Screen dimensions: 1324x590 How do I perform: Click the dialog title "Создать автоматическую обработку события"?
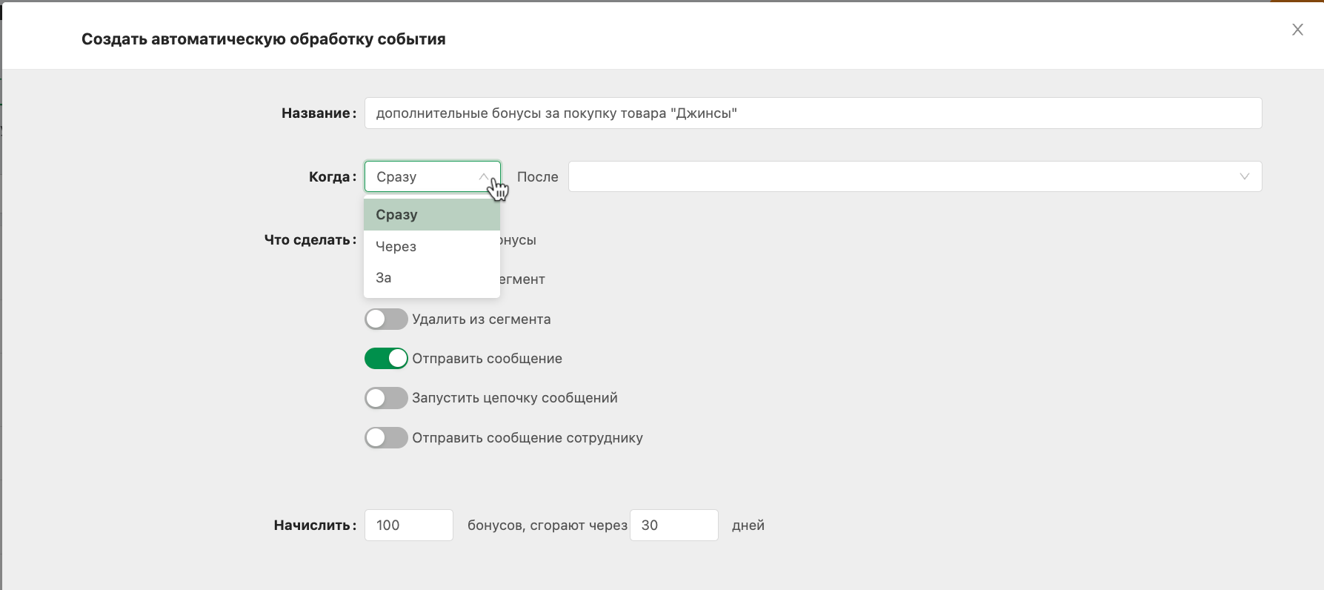pyautogui.click(x=264, y=39)
